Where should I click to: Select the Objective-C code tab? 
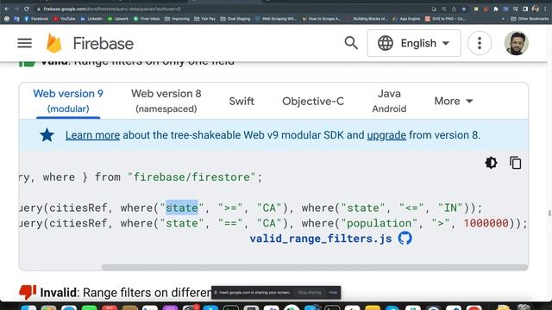(x=313, y=102)
